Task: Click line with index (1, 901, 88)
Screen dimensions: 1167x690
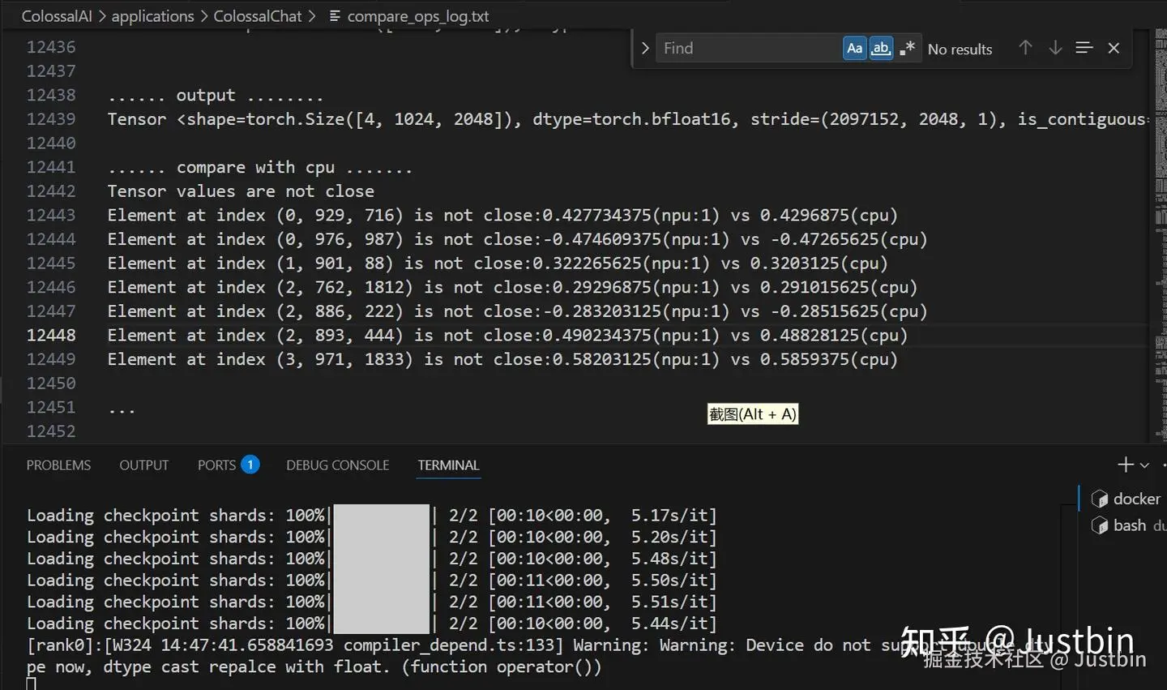Action: click(498, 264)
